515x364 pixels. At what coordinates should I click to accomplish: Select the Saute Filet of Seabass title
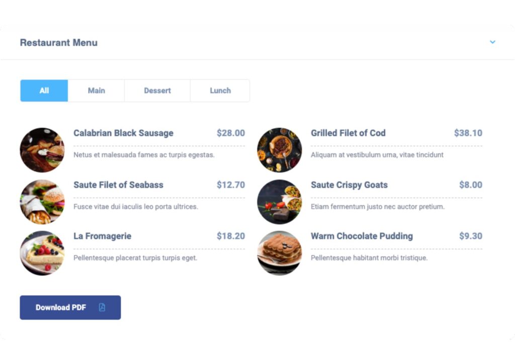[118, 185]
